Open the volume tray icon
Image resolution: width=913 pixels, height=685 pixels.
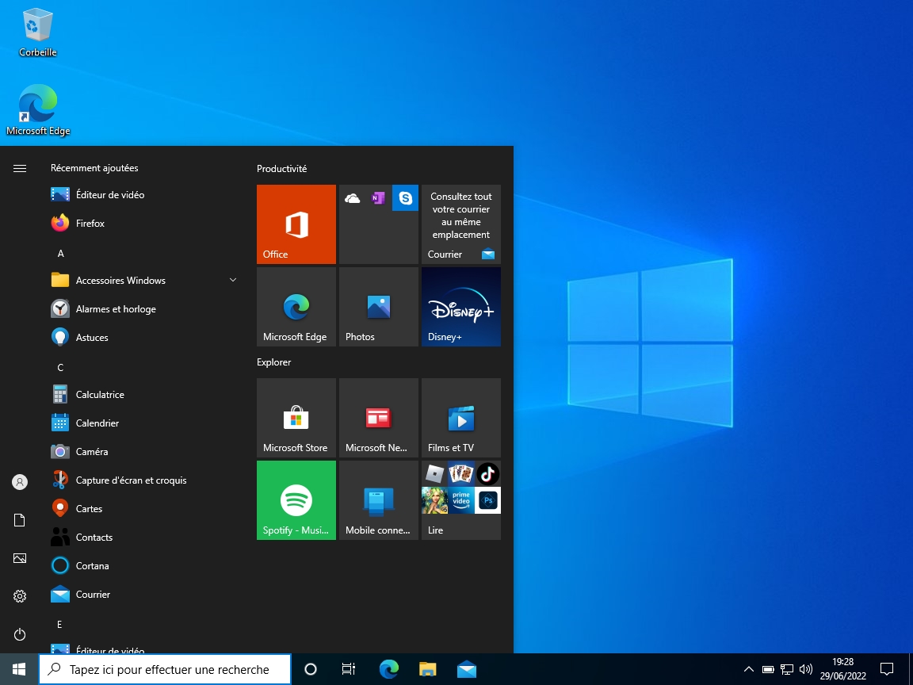tap(806, 669)
